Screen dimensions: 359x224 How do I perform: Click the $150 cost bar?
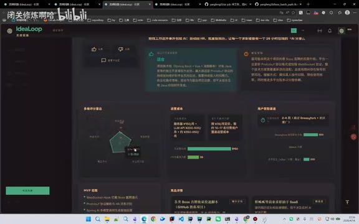click(x=209, y=149)
